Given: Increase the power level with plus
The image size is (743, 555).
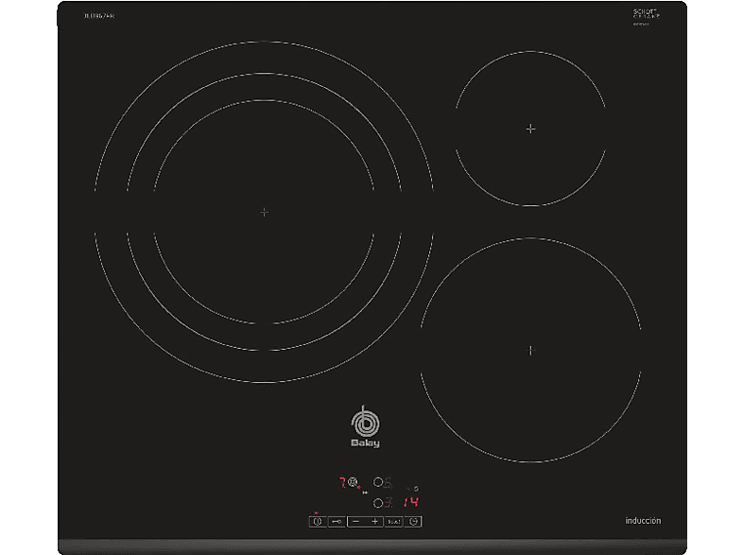Looking at the screenshot, I should 375,521.
